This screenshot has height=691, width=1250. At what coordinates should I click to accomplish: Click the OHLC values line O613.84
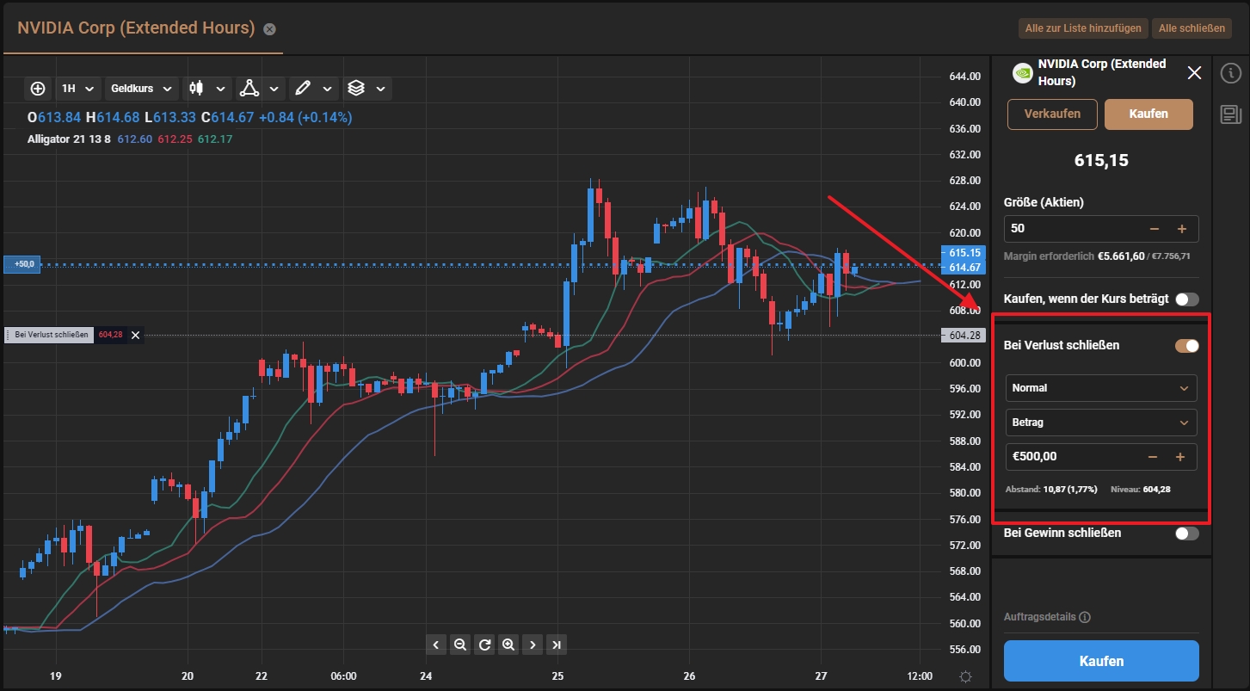point(189,117)
